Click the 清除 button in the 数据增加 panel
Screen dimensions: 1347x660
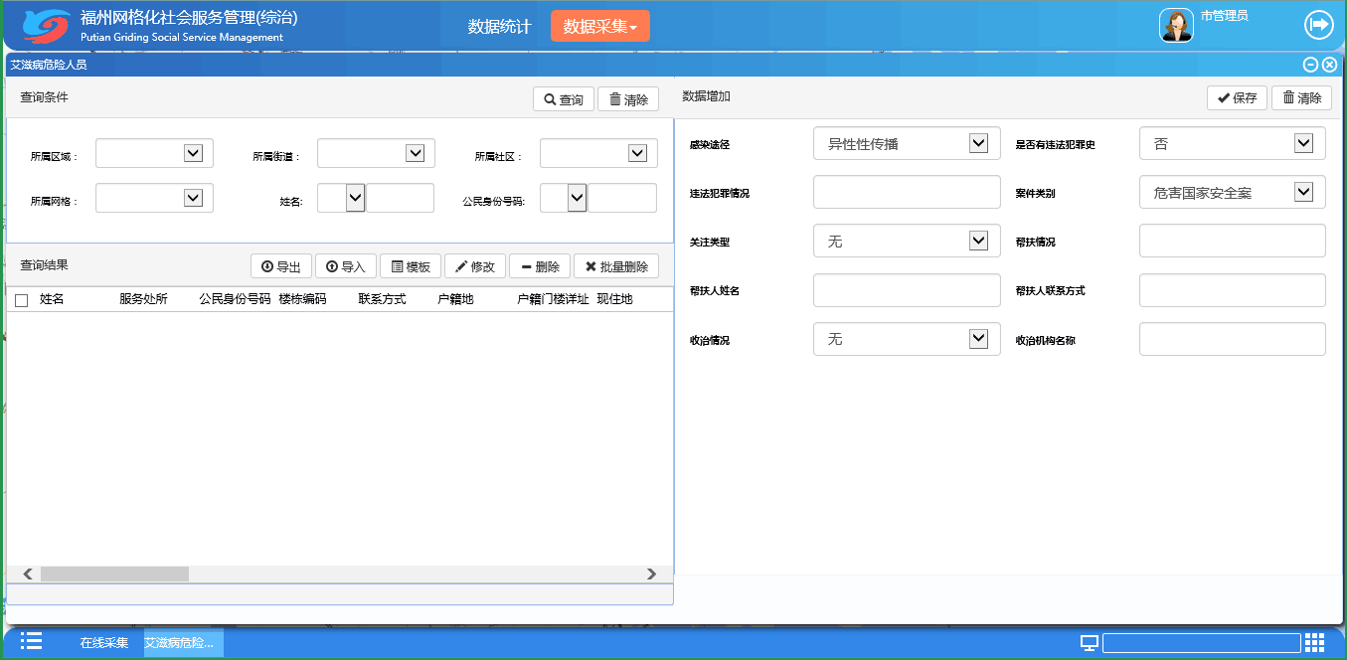1301,97
